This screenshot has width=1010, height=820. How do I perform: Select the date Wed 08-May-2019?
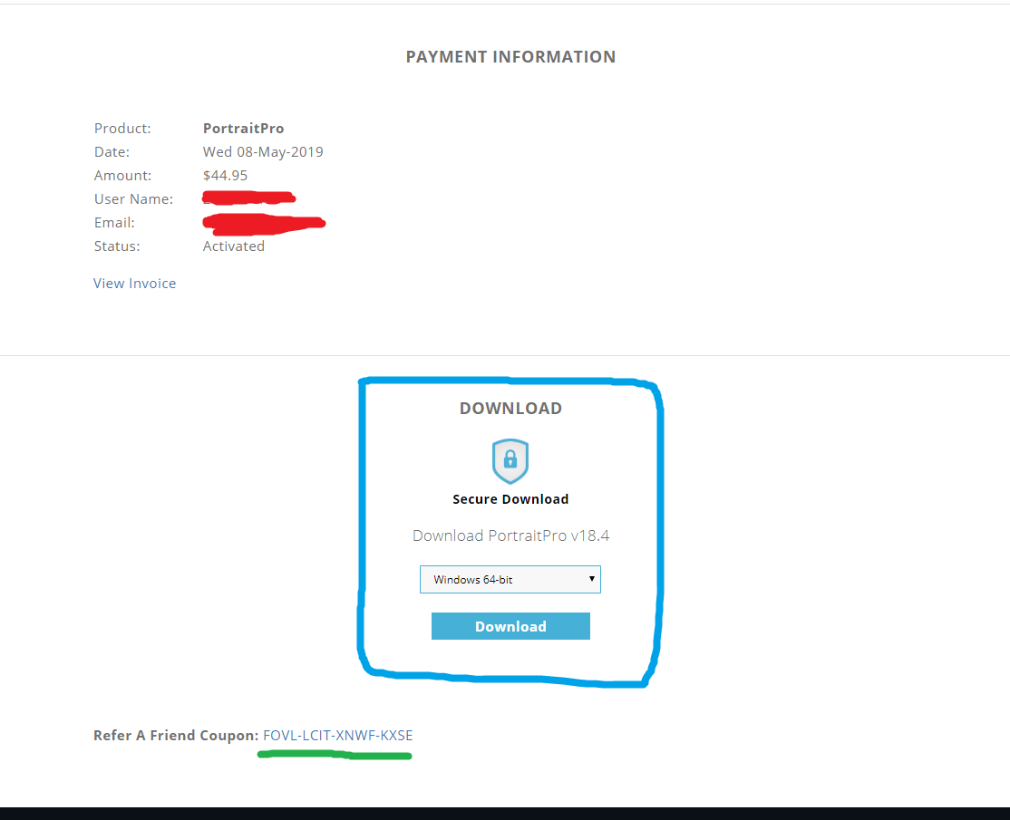(263, 152)
